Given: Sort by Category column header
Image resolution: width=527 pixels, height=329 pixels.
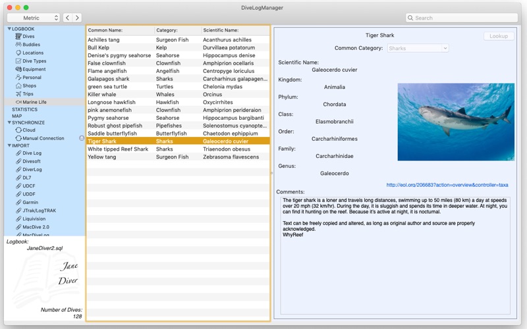Looking at the screenshot, I should 178,30.
